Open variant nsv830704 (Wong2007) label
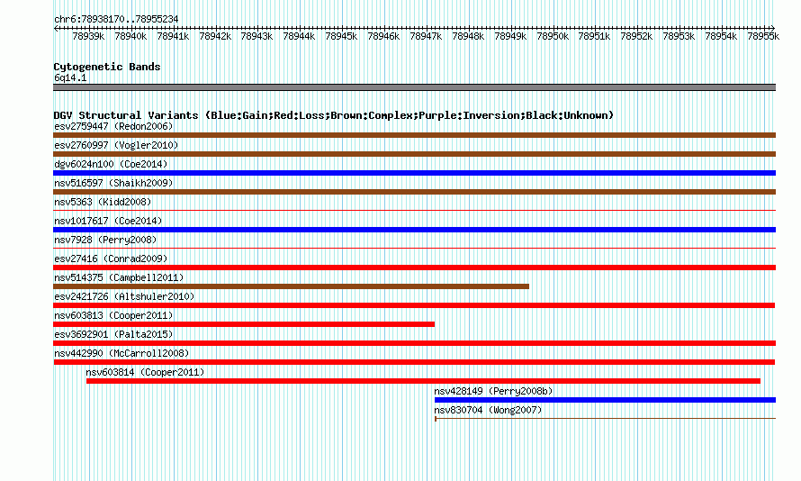 (488, 410)
